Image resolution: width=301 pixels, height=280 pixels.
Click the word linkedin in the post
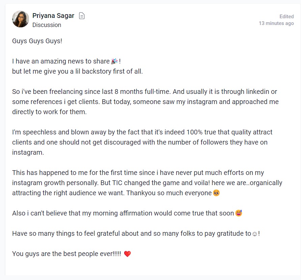(x=257, y=92)
